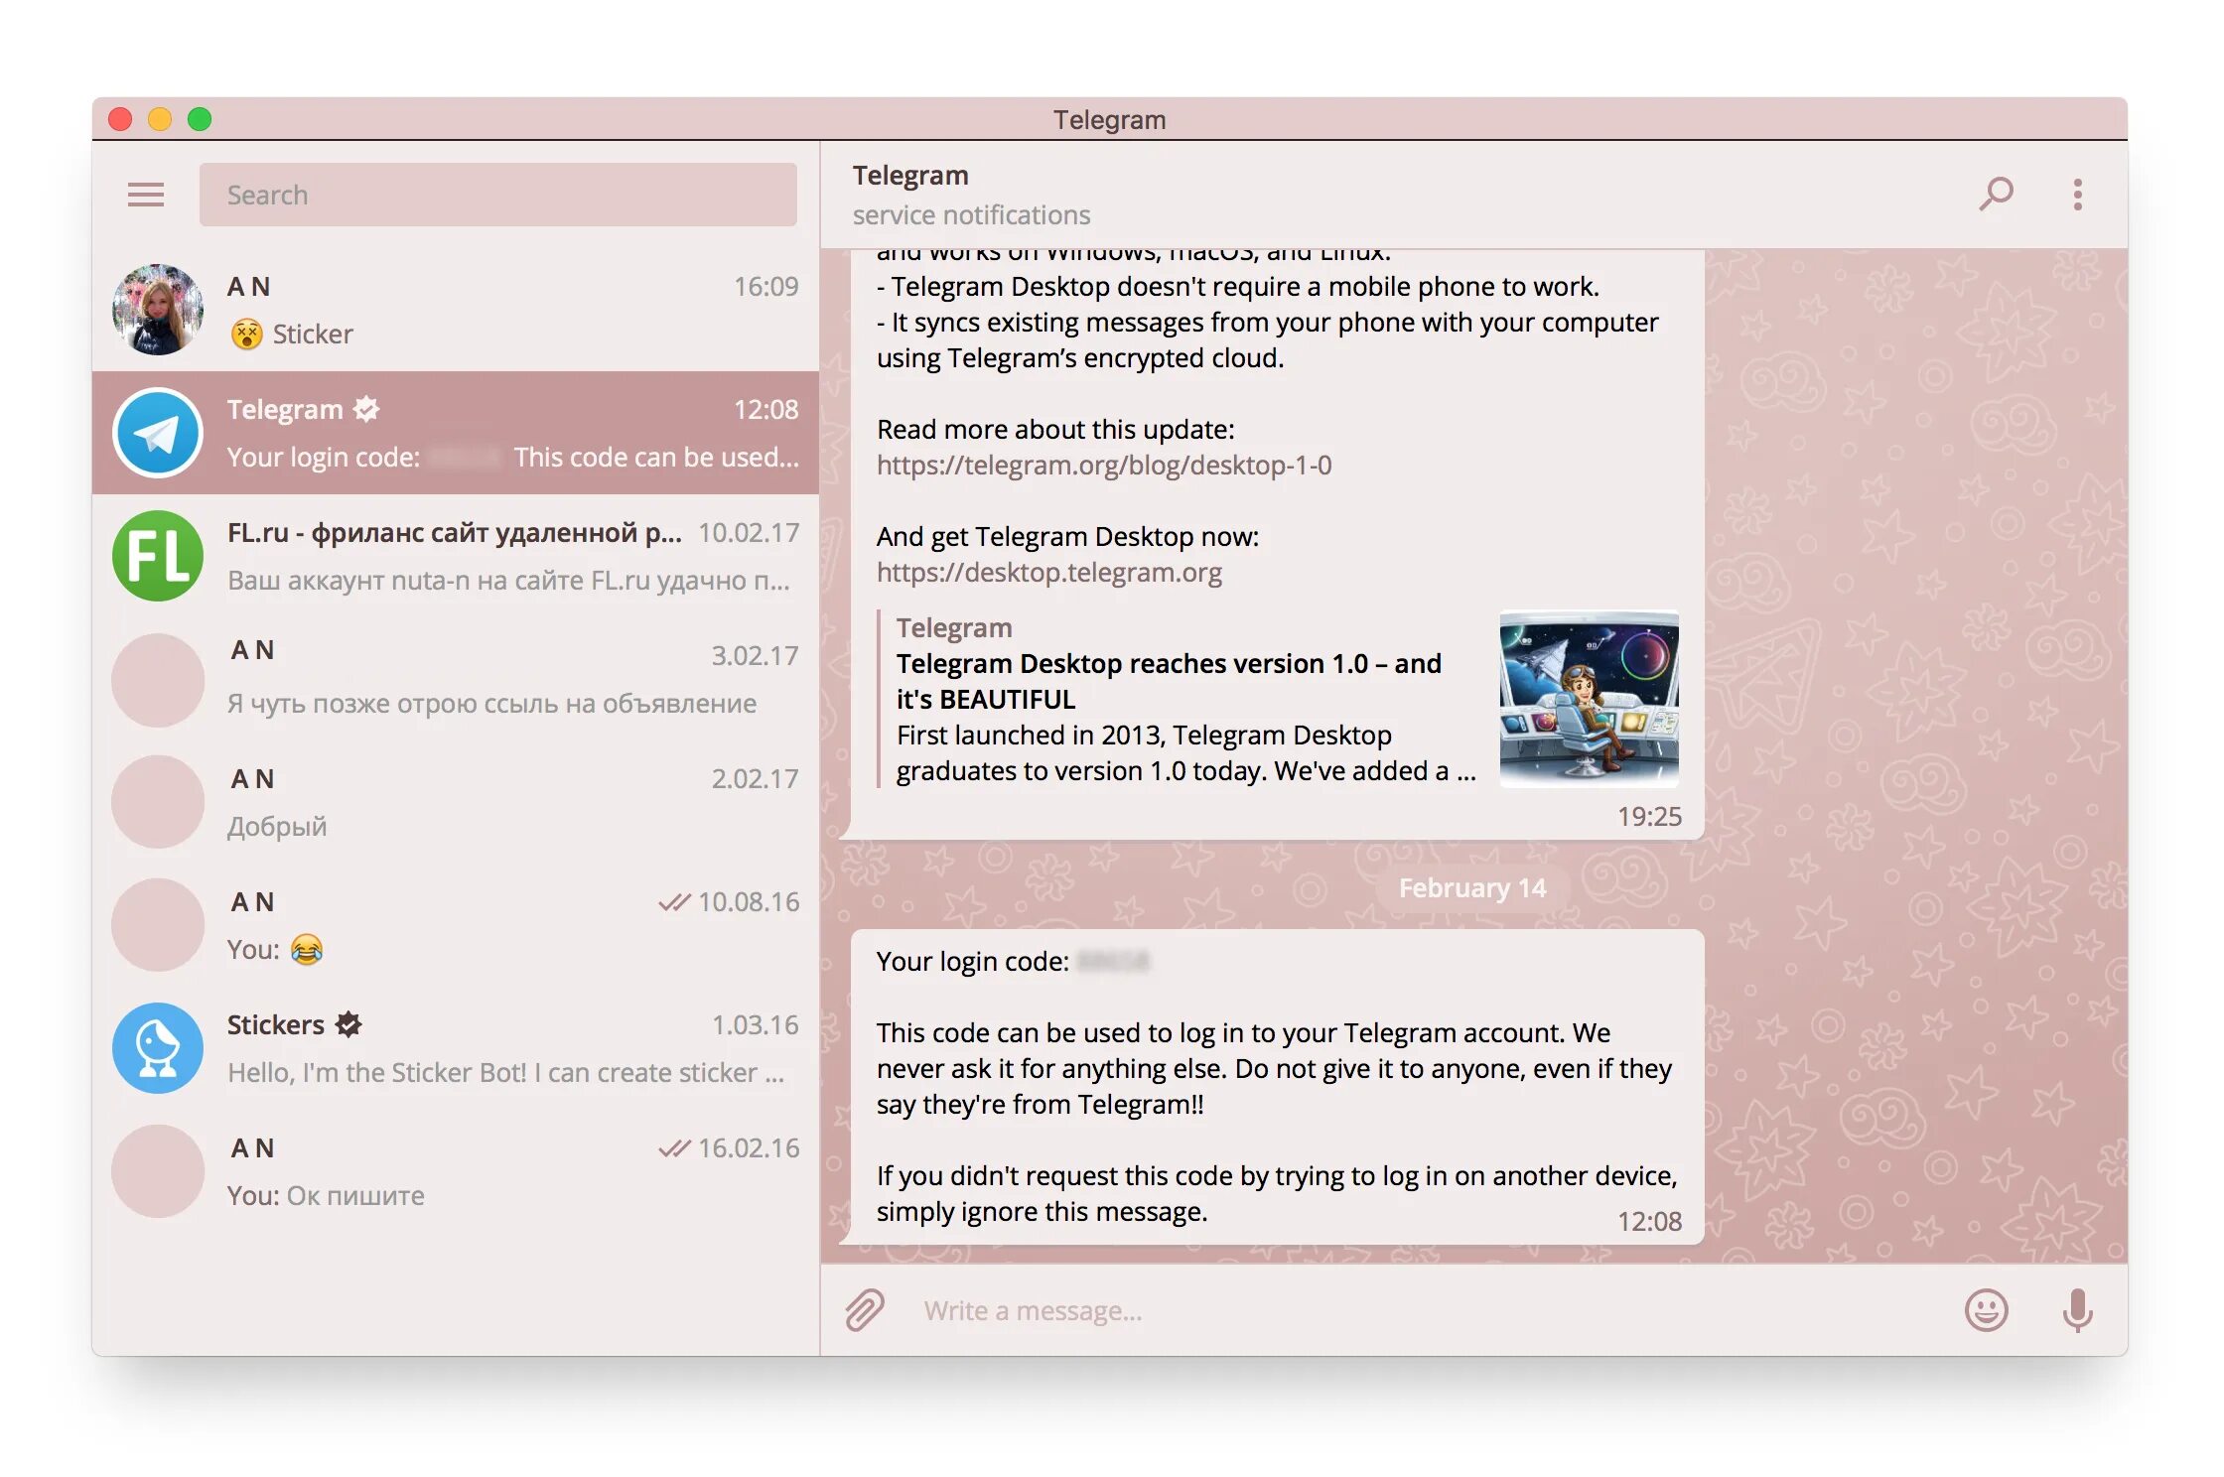Click the link preview title about version 1.0

1169,681
